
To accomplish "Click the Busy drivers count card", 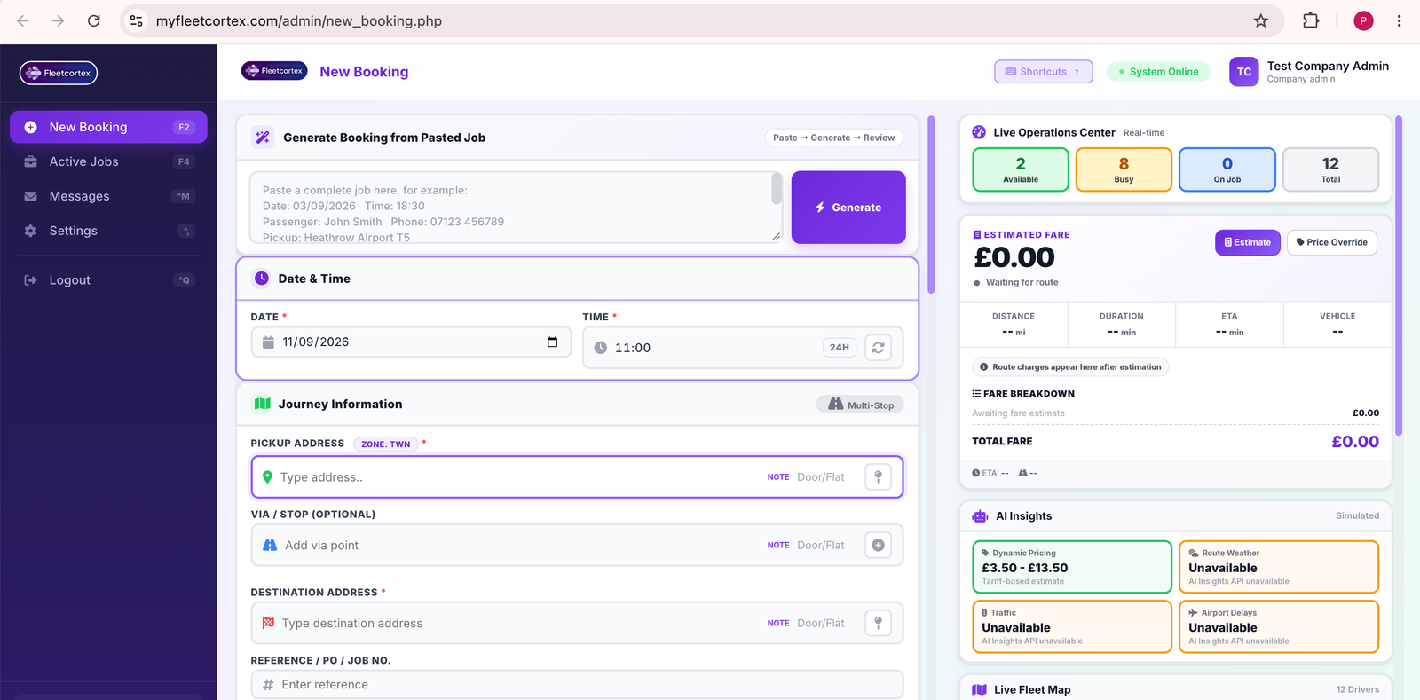I will point(1124,169).
